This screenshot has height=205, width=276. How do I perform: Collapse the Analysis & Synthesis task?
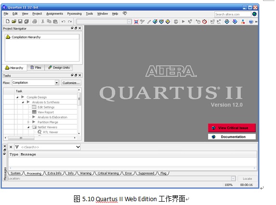pos(23,102)
